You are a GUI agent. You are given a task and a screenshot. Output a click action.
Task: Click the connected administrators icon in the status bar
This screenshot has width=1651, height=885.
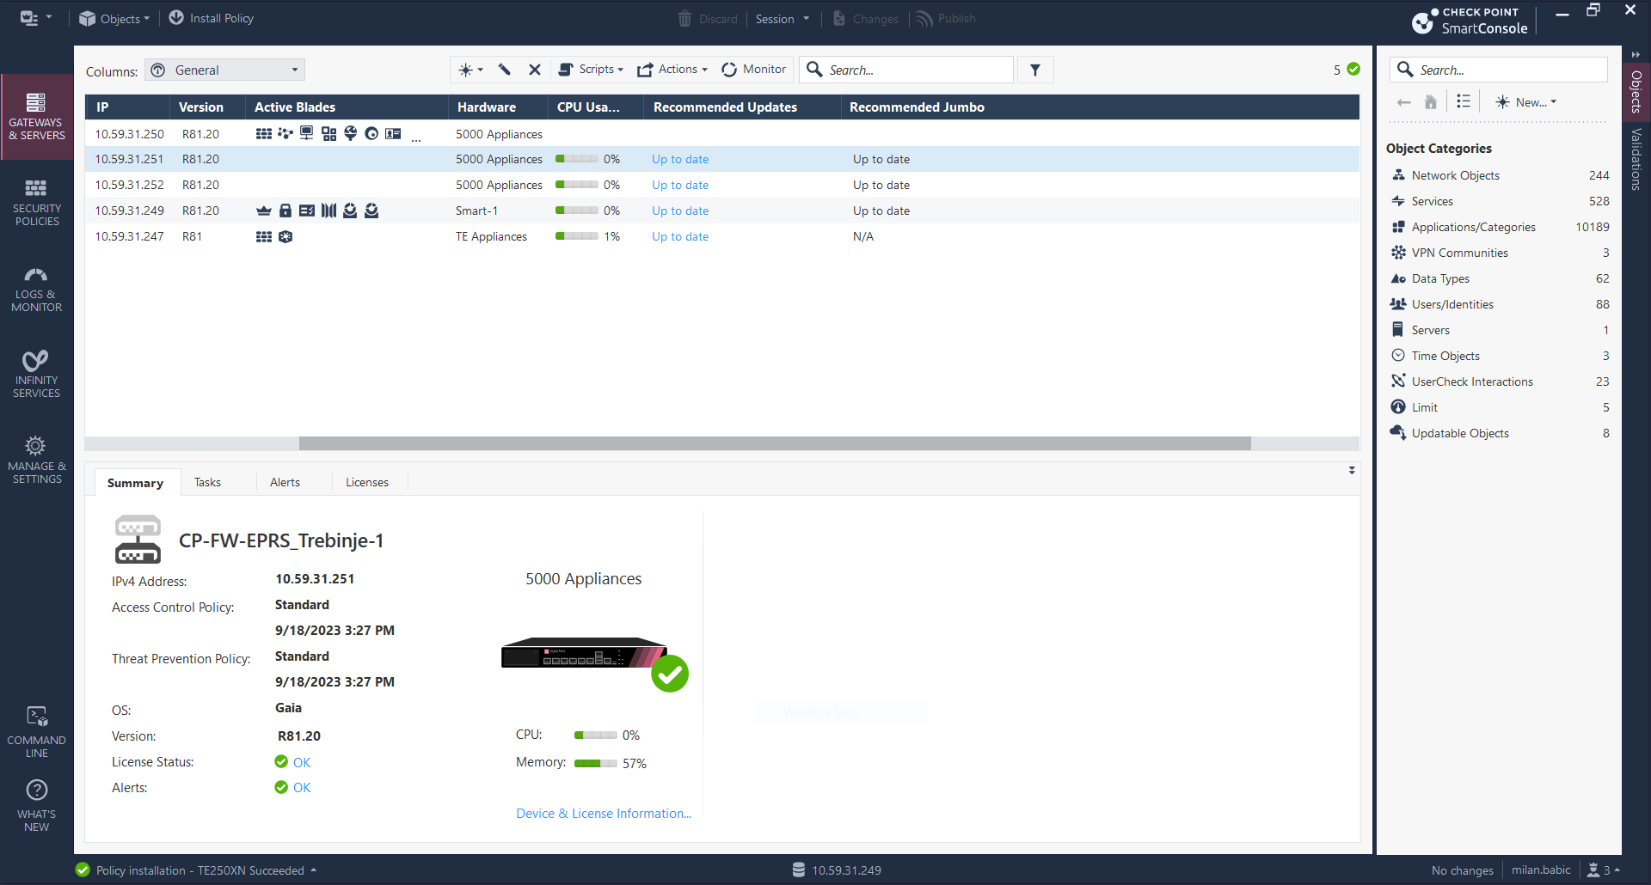pyautogui.click(x=1593, y=870)
